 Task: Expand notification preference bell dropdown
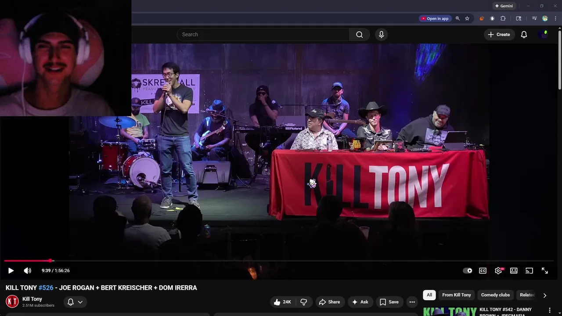[x=75, y=302]
